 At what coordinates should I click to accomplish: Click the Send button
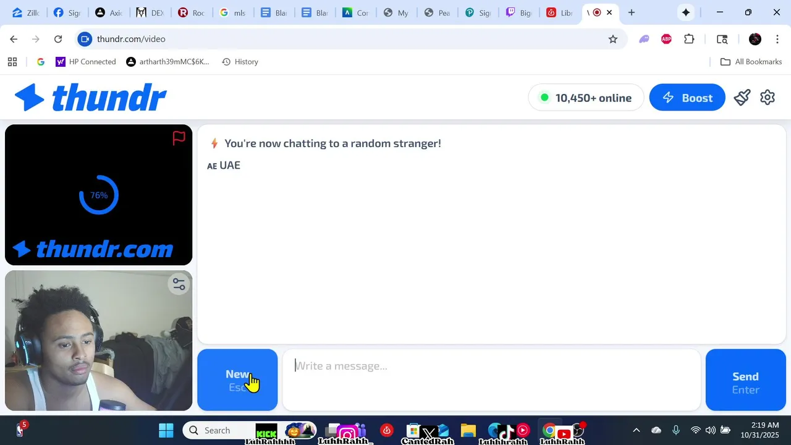tap(745, 380)
